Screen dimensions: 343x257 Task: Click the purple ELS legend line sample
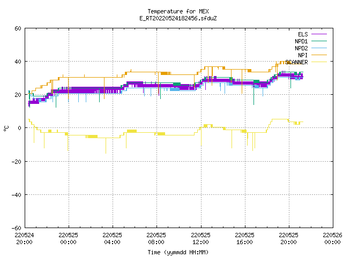319,34
